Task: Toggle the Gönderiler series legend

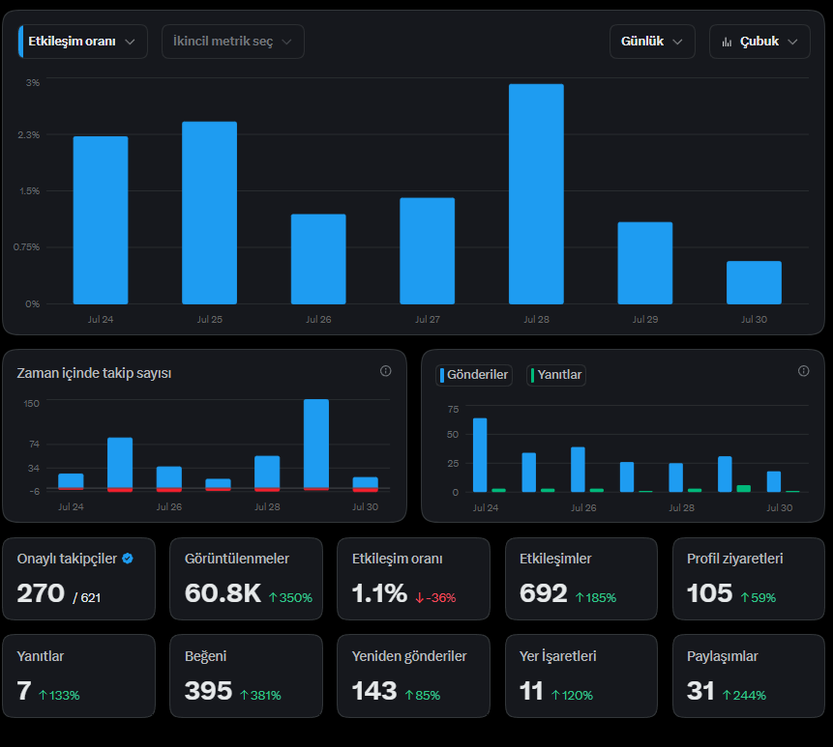Action: click(474, 375)
